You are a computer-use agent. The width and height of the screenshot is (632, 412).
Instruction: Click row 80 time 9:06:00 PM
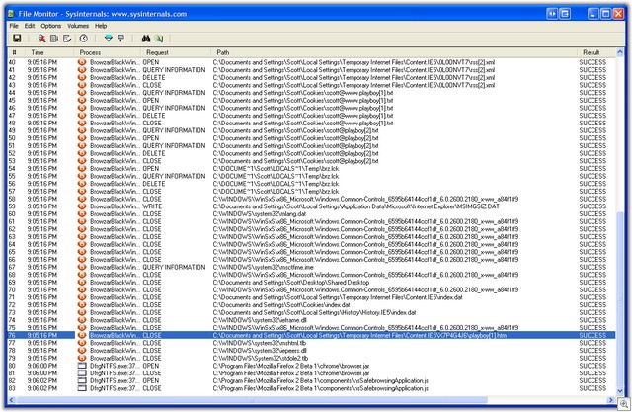pos(42,366)
